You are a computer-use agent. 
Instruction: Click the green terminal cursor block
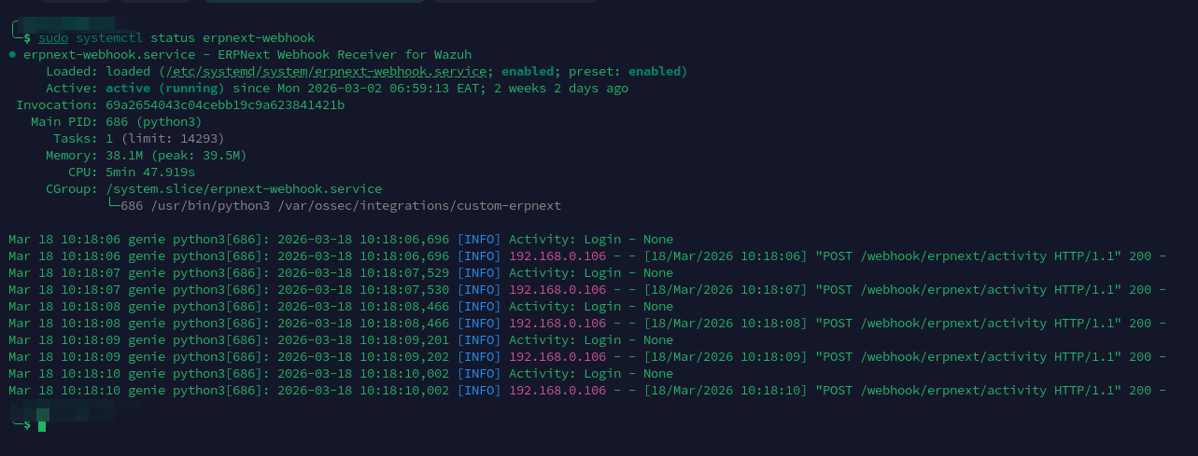click(42, 425)
